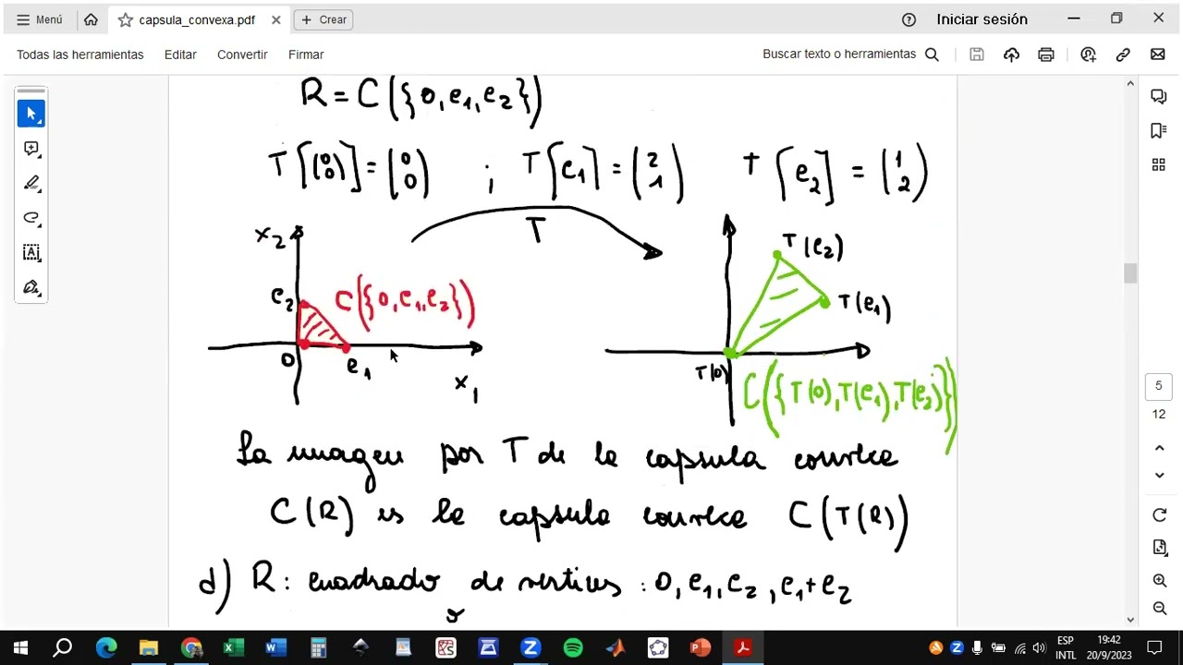Choose the add comment tool
1183x665 pixels.
31,149
